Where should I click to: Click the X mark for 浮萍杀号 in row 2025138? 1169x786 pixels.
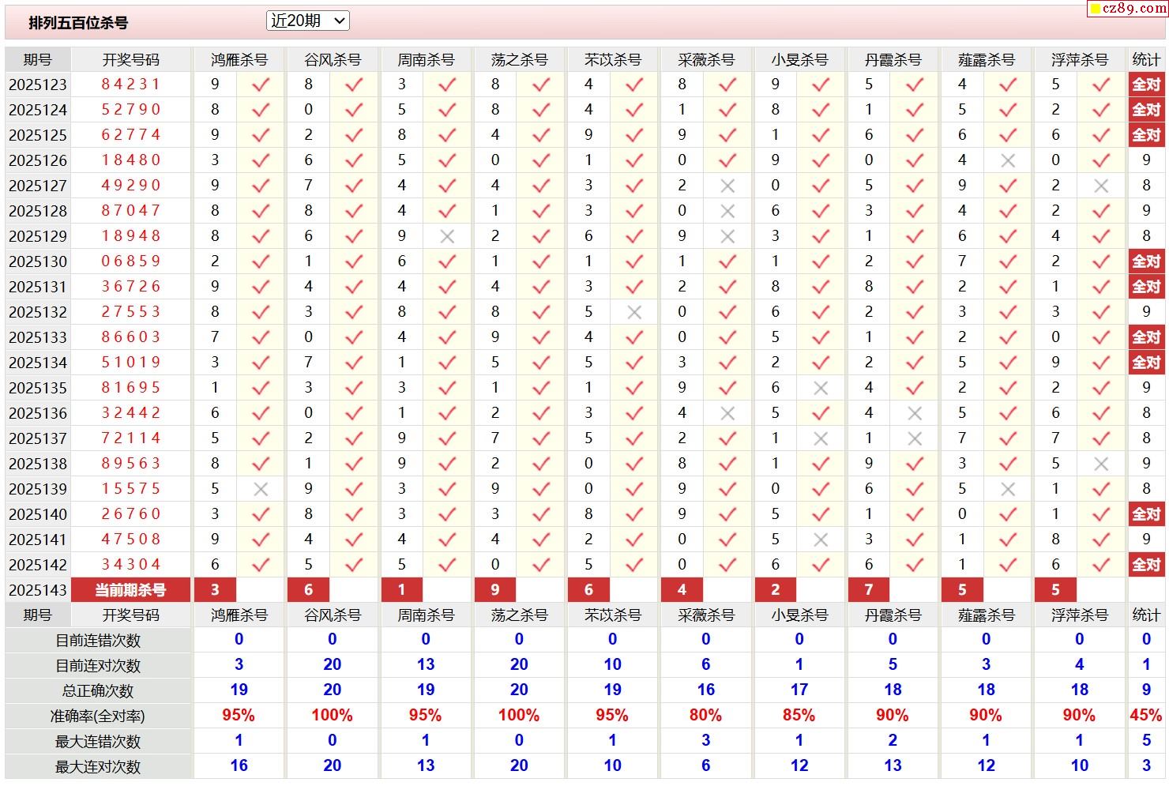(x=1101, y=464)
